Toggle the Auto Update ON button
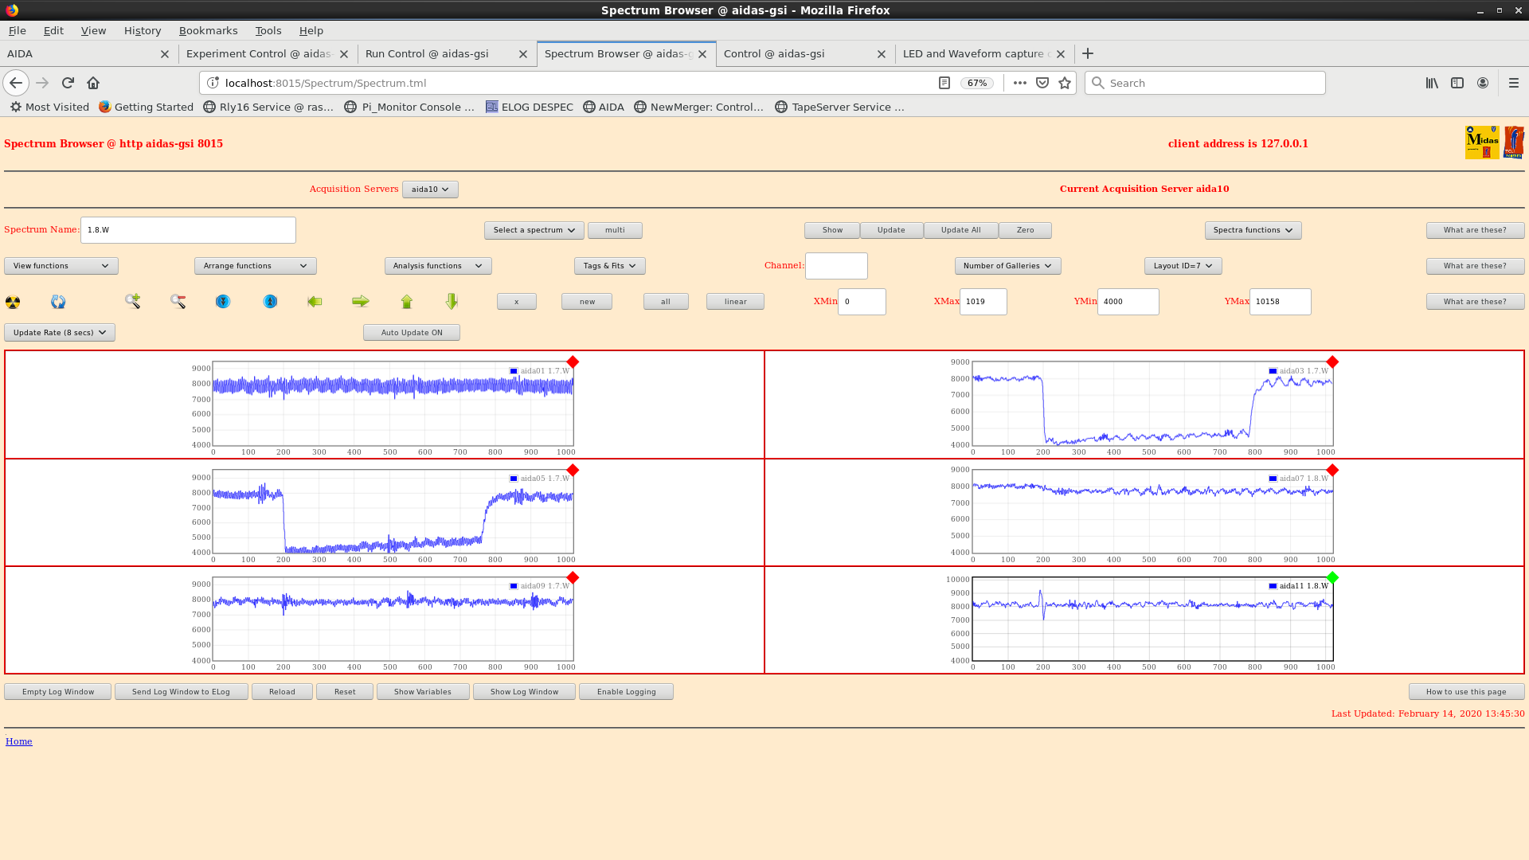The width and height of the screenshot is (1529, 860). [411, 333]
